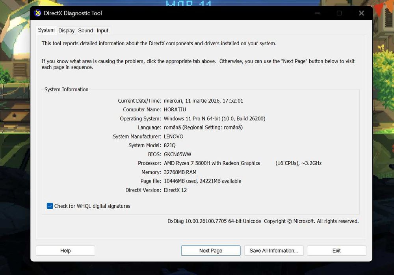Open the Display tab
Image resolution: width=394 pixels, height=275 pixels.
click(66, 31)
